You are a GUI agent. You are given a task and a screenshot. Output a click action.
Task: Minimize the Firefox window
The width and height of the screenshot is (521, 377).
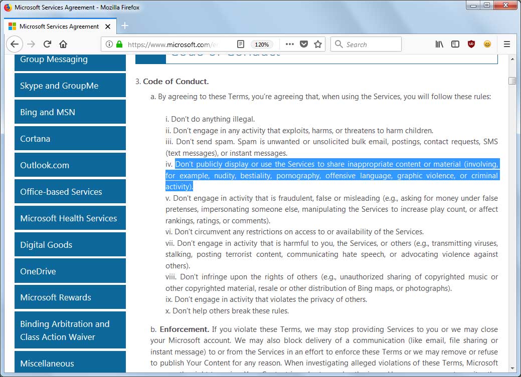pyautogui.click(x=474, y=6)
